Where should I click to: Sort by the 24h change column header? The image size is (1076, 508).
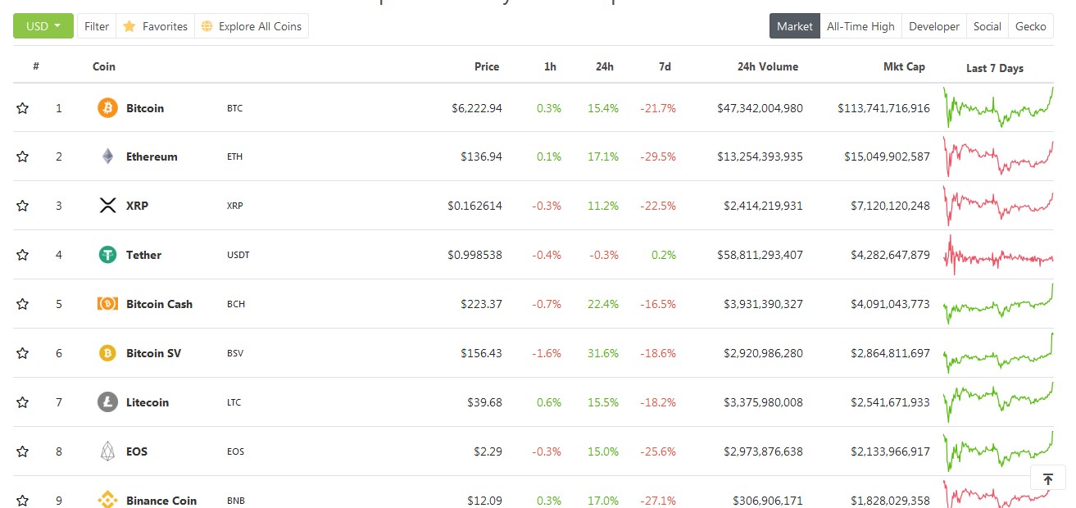(605, 66)
